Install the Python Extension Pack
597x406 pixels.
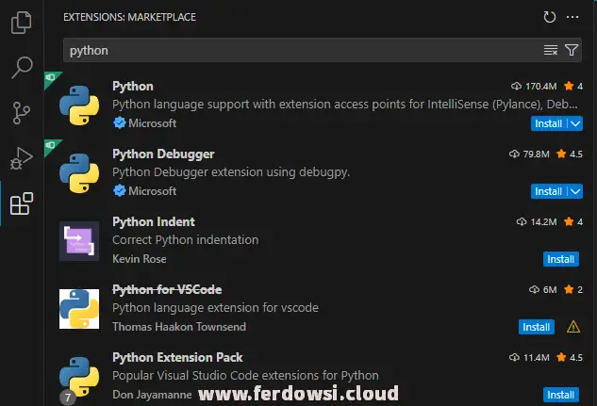pyautogui.click(x=561, y=395)
